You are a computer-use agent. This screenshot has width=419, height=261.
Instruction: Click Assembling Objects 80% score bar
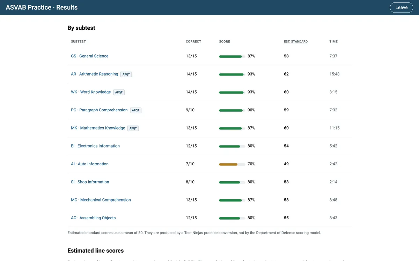pyautogui.click(x=232, y=218)
